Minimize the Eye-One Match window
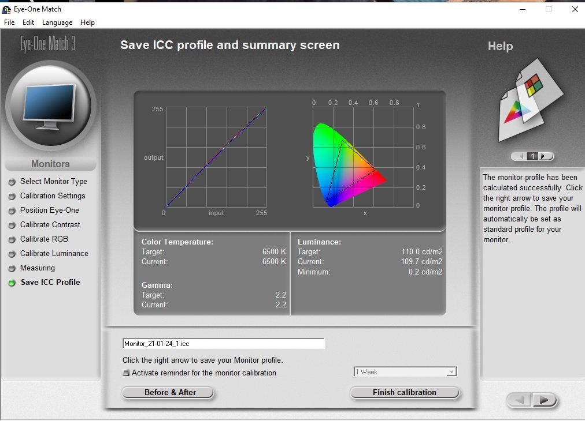 coord(523,9)
